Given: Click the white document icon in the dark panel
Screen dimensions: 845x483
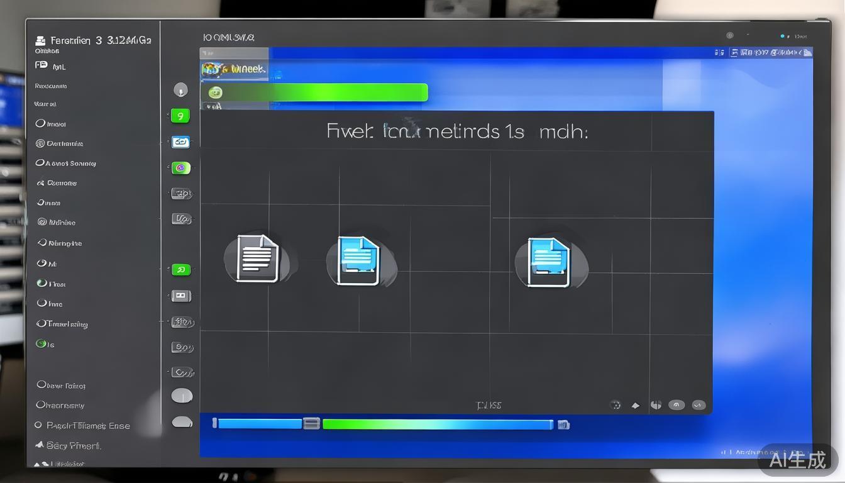Looking at the screenshot, I should point(257,258).
